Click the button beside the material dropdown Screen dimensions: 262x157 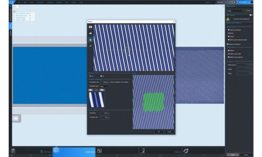(x=248, y=11)
